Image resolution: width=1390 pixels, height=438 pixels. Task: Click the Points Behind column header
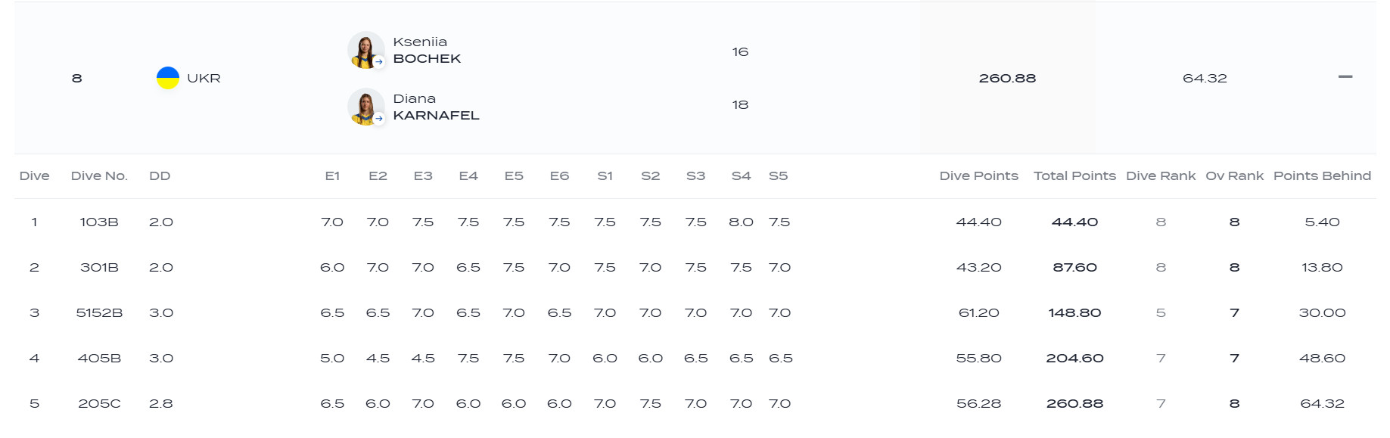(1322, 176)
